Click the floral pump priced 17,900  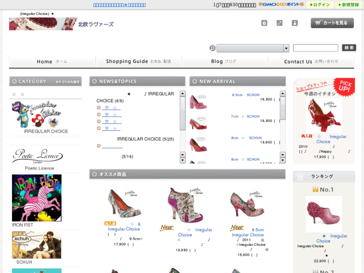(125, 203)
